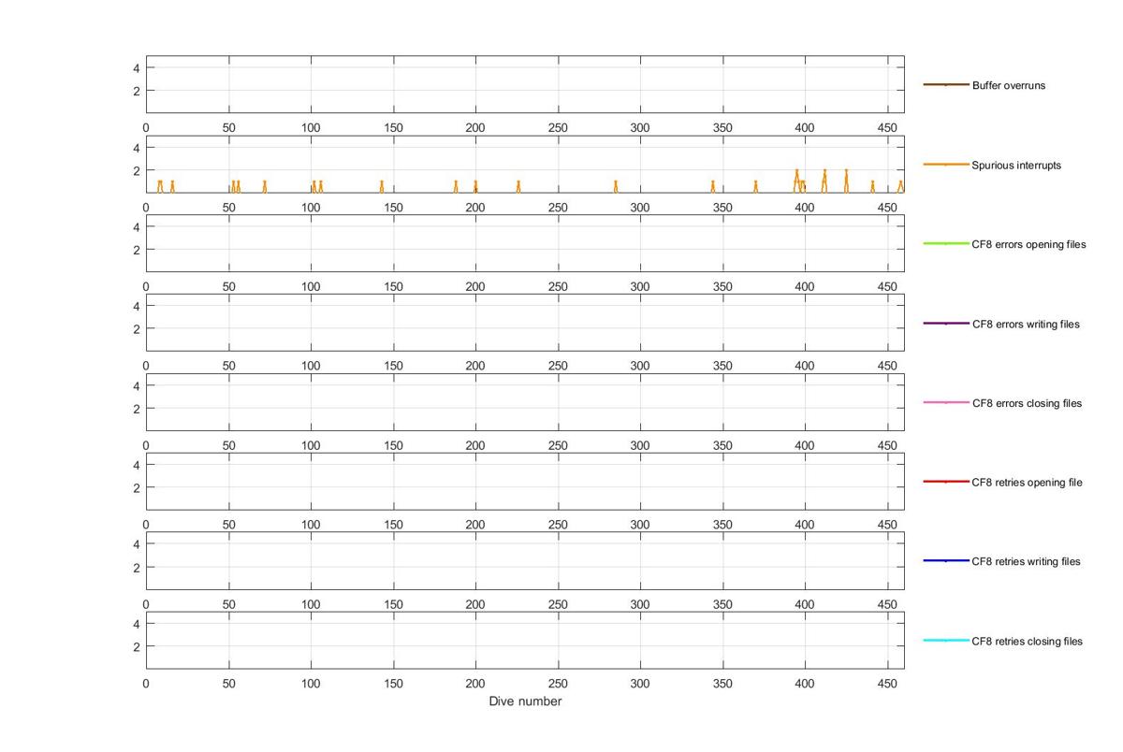Screen dimensions: 1123x752
Task: Click the spurious interrupt spike near dive 188
Action: point(456,186)
